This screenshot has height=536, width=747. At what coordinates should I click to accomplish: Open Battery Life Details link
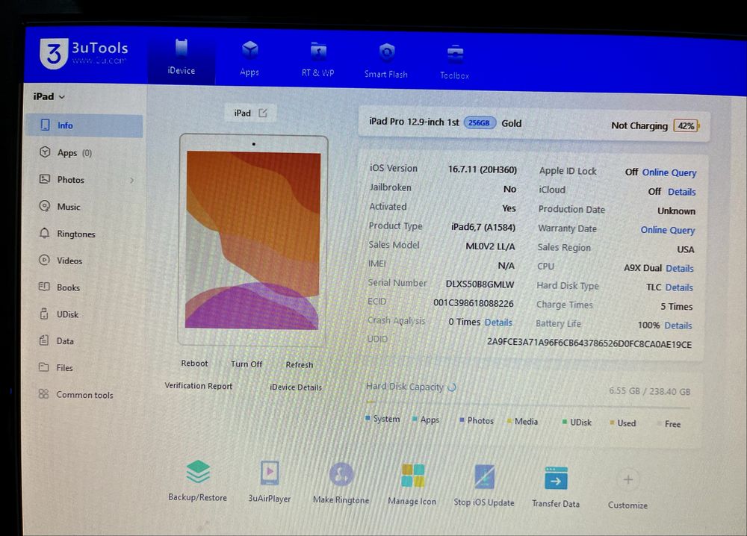pyautogui.click(x=678, y=325)
